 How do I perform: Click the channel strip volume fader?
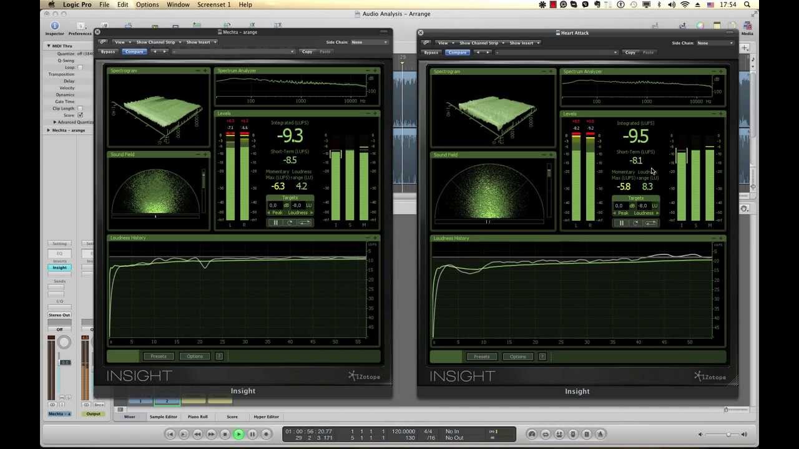click(x=64, y=362)
